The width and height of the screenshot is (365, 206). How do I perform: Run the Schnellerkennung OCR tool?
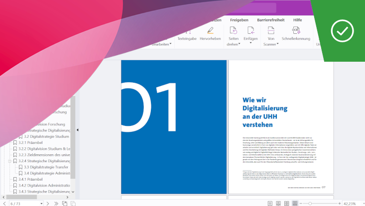(x=296, y=34)
